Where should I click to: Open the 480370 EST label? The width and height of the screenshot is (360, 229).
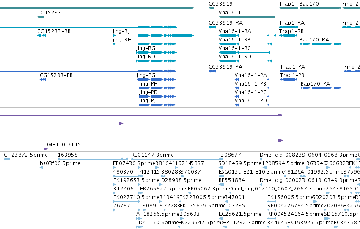tap(123, 172)
